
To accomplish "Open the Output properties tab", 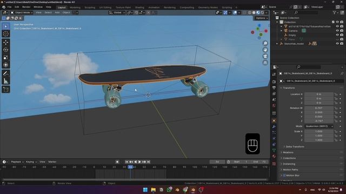I will [x=274, y=88].
